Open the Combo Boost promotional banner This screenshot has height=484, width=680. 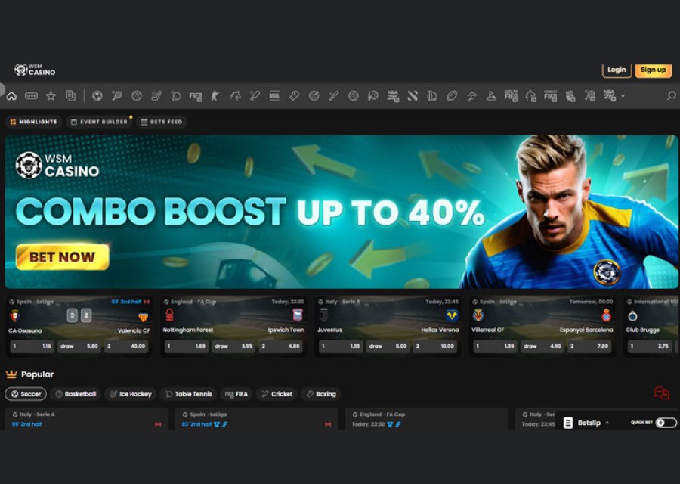[342, 212]
